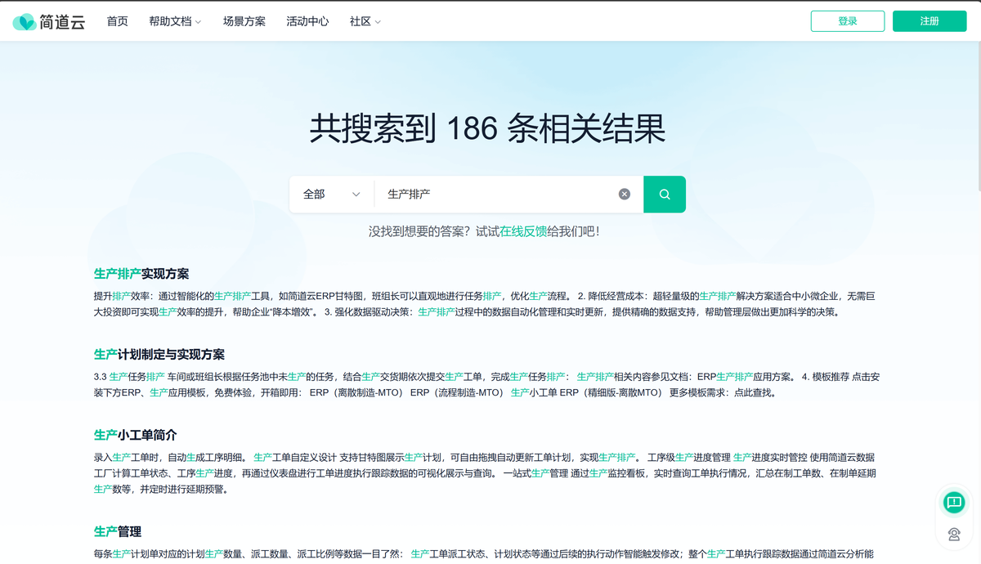
Task: Click the 登录 button
Action: coord(848,21)
